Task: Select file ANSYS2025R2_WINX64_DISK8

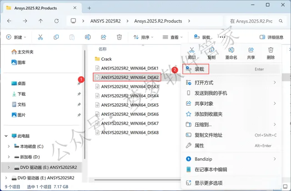Action: [127, 132]
